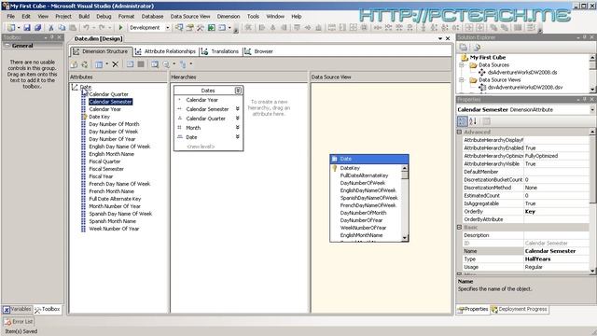Collapse Data Sources node in Solution Explorer

click(462, 65)
